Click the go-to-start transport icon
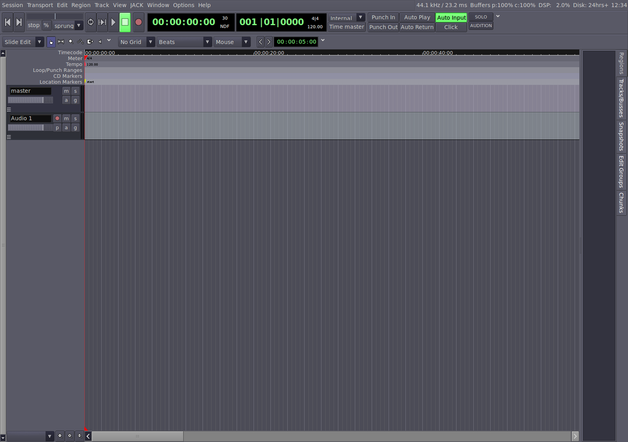This screenshot has height=442, width=628. coord(7,22)
